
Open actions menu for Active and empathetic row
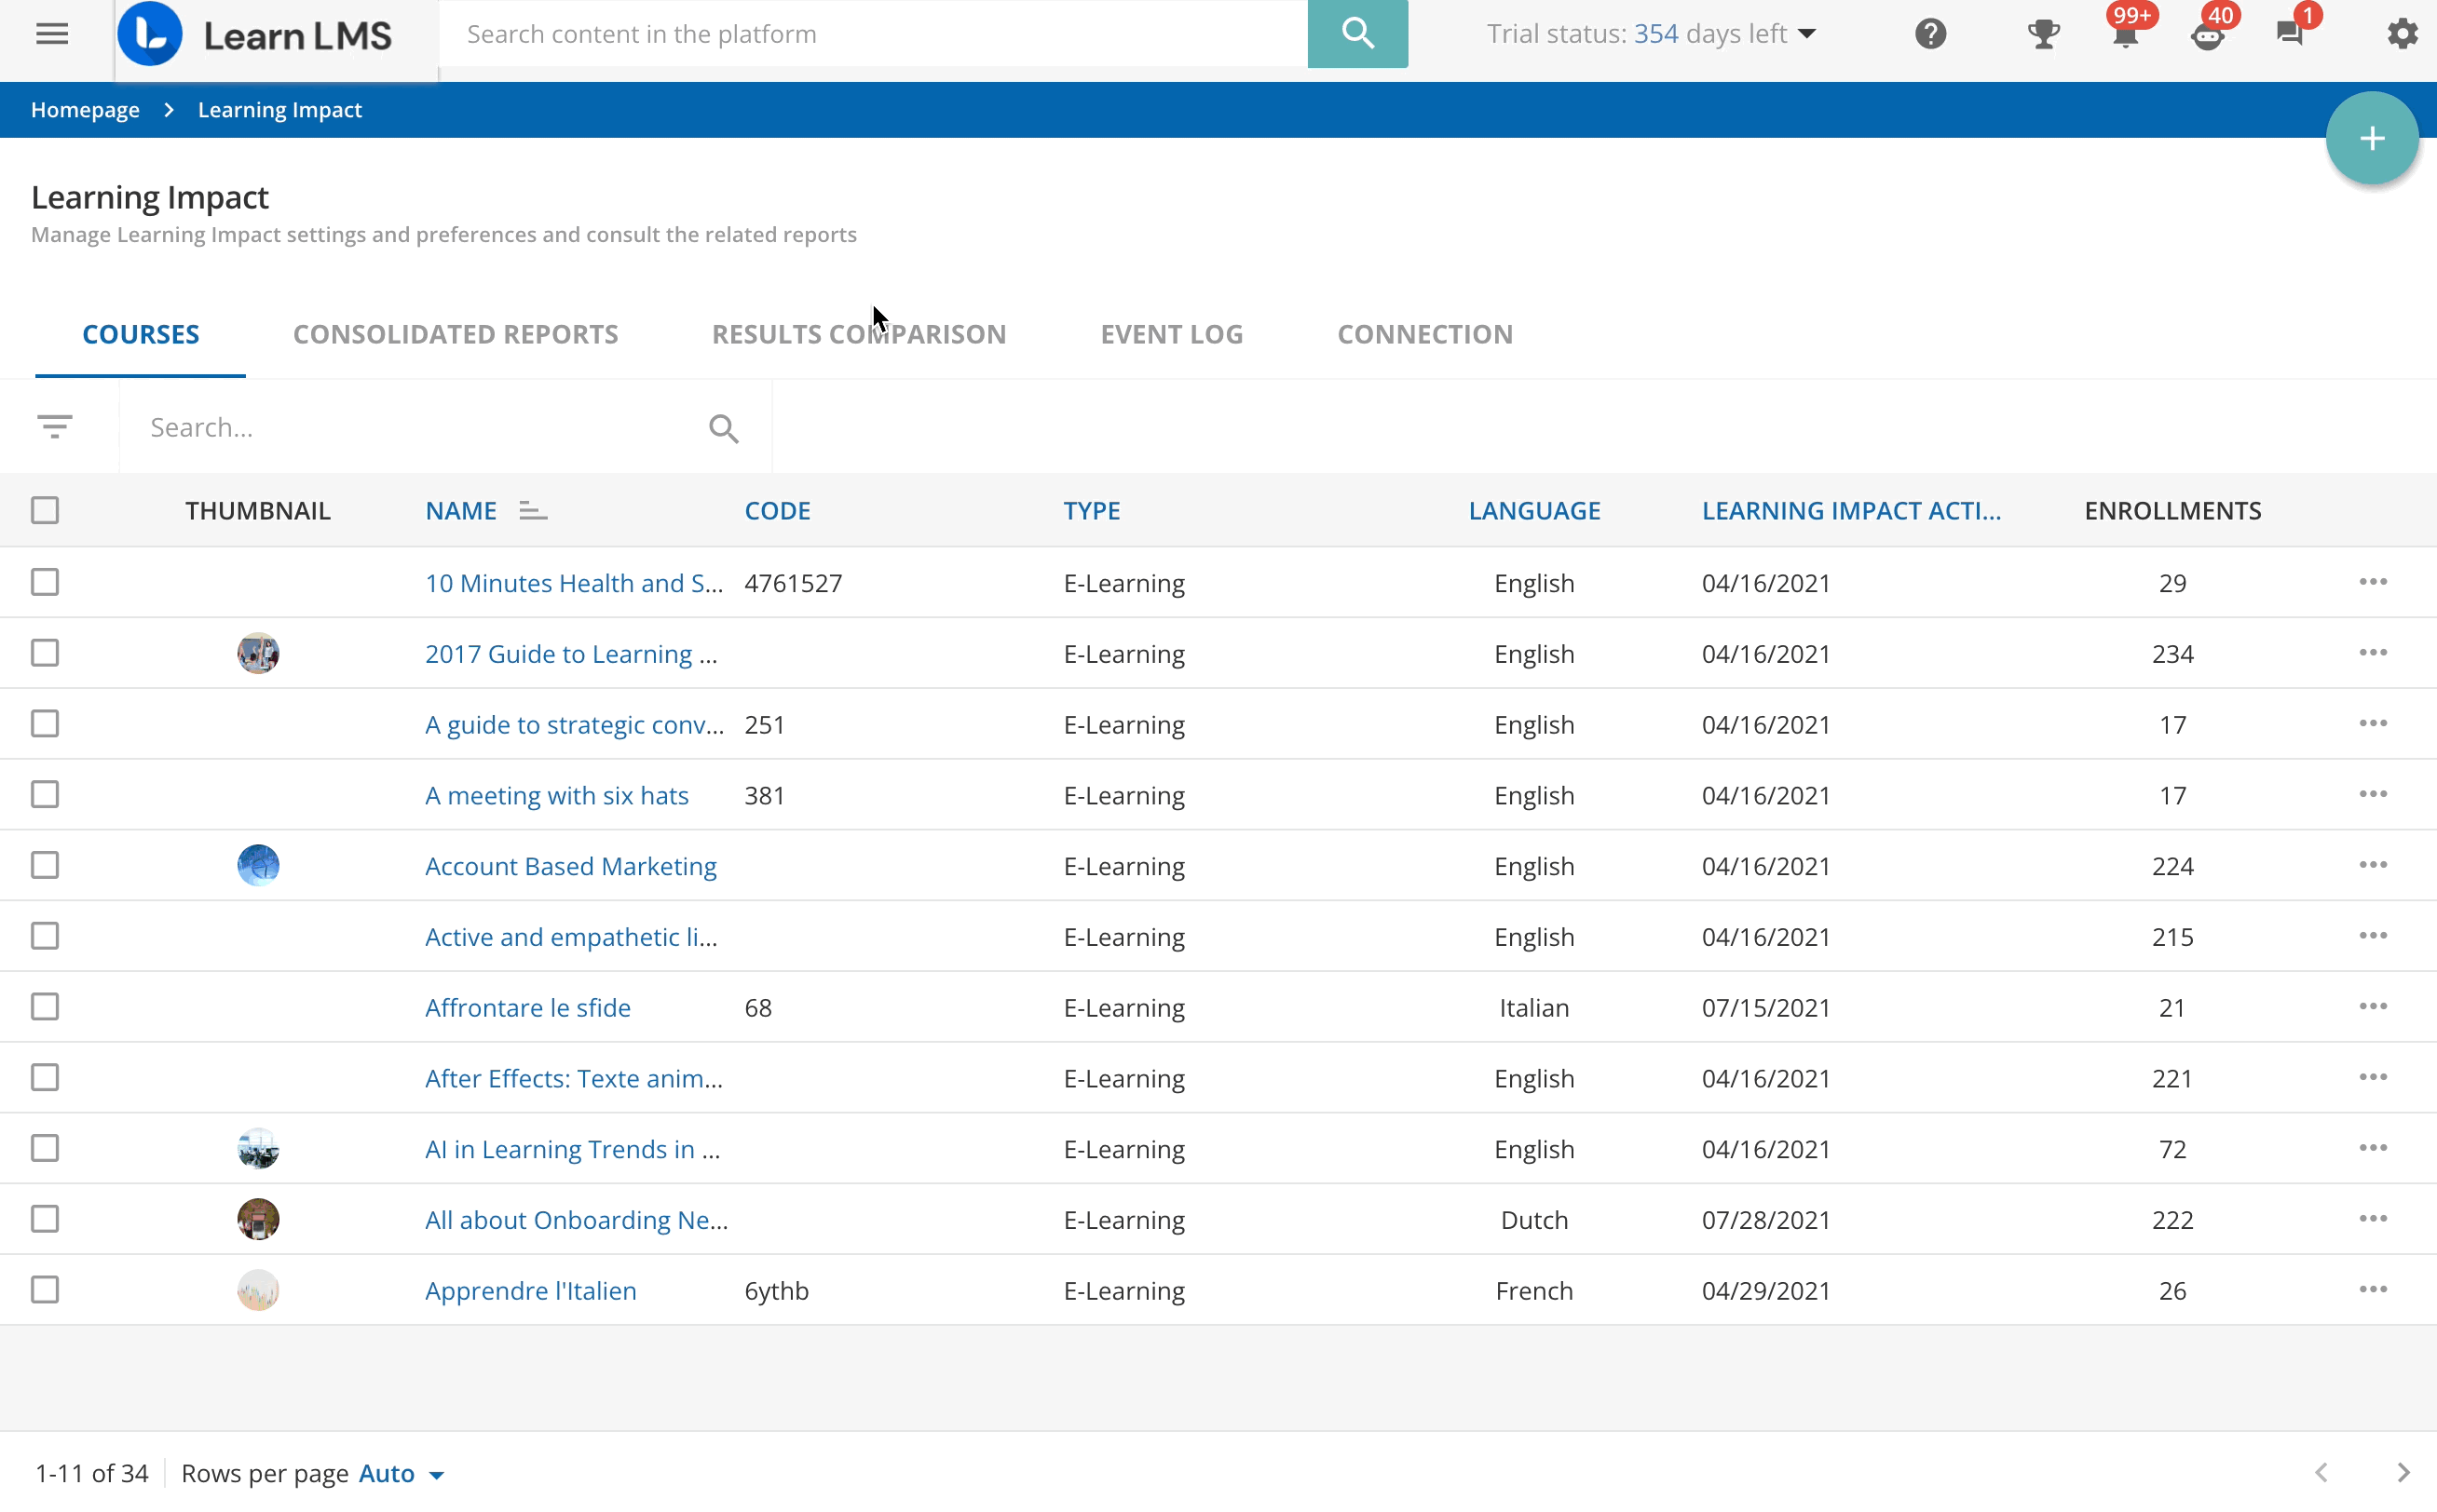[2372, 936]
